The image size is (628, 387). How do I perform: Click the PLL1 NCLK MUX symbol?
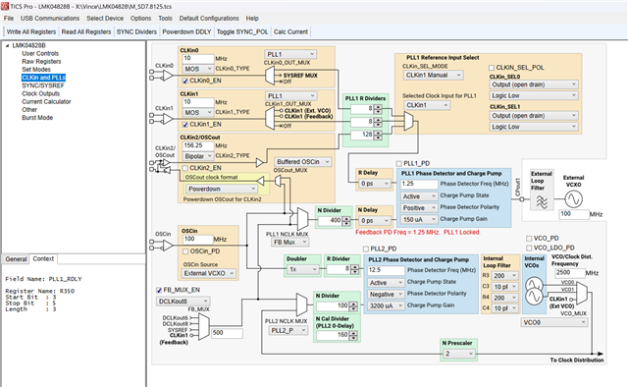pos(302,219)
